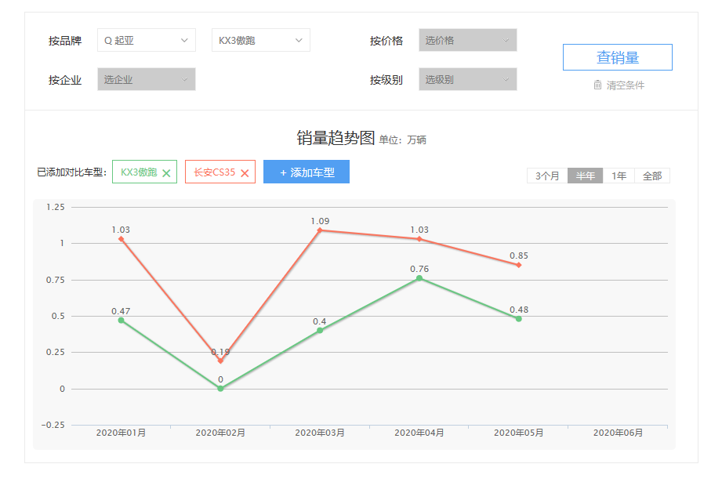Open the 选企业 company dropdown
The image size is (722, 482).
click(146, 79)
